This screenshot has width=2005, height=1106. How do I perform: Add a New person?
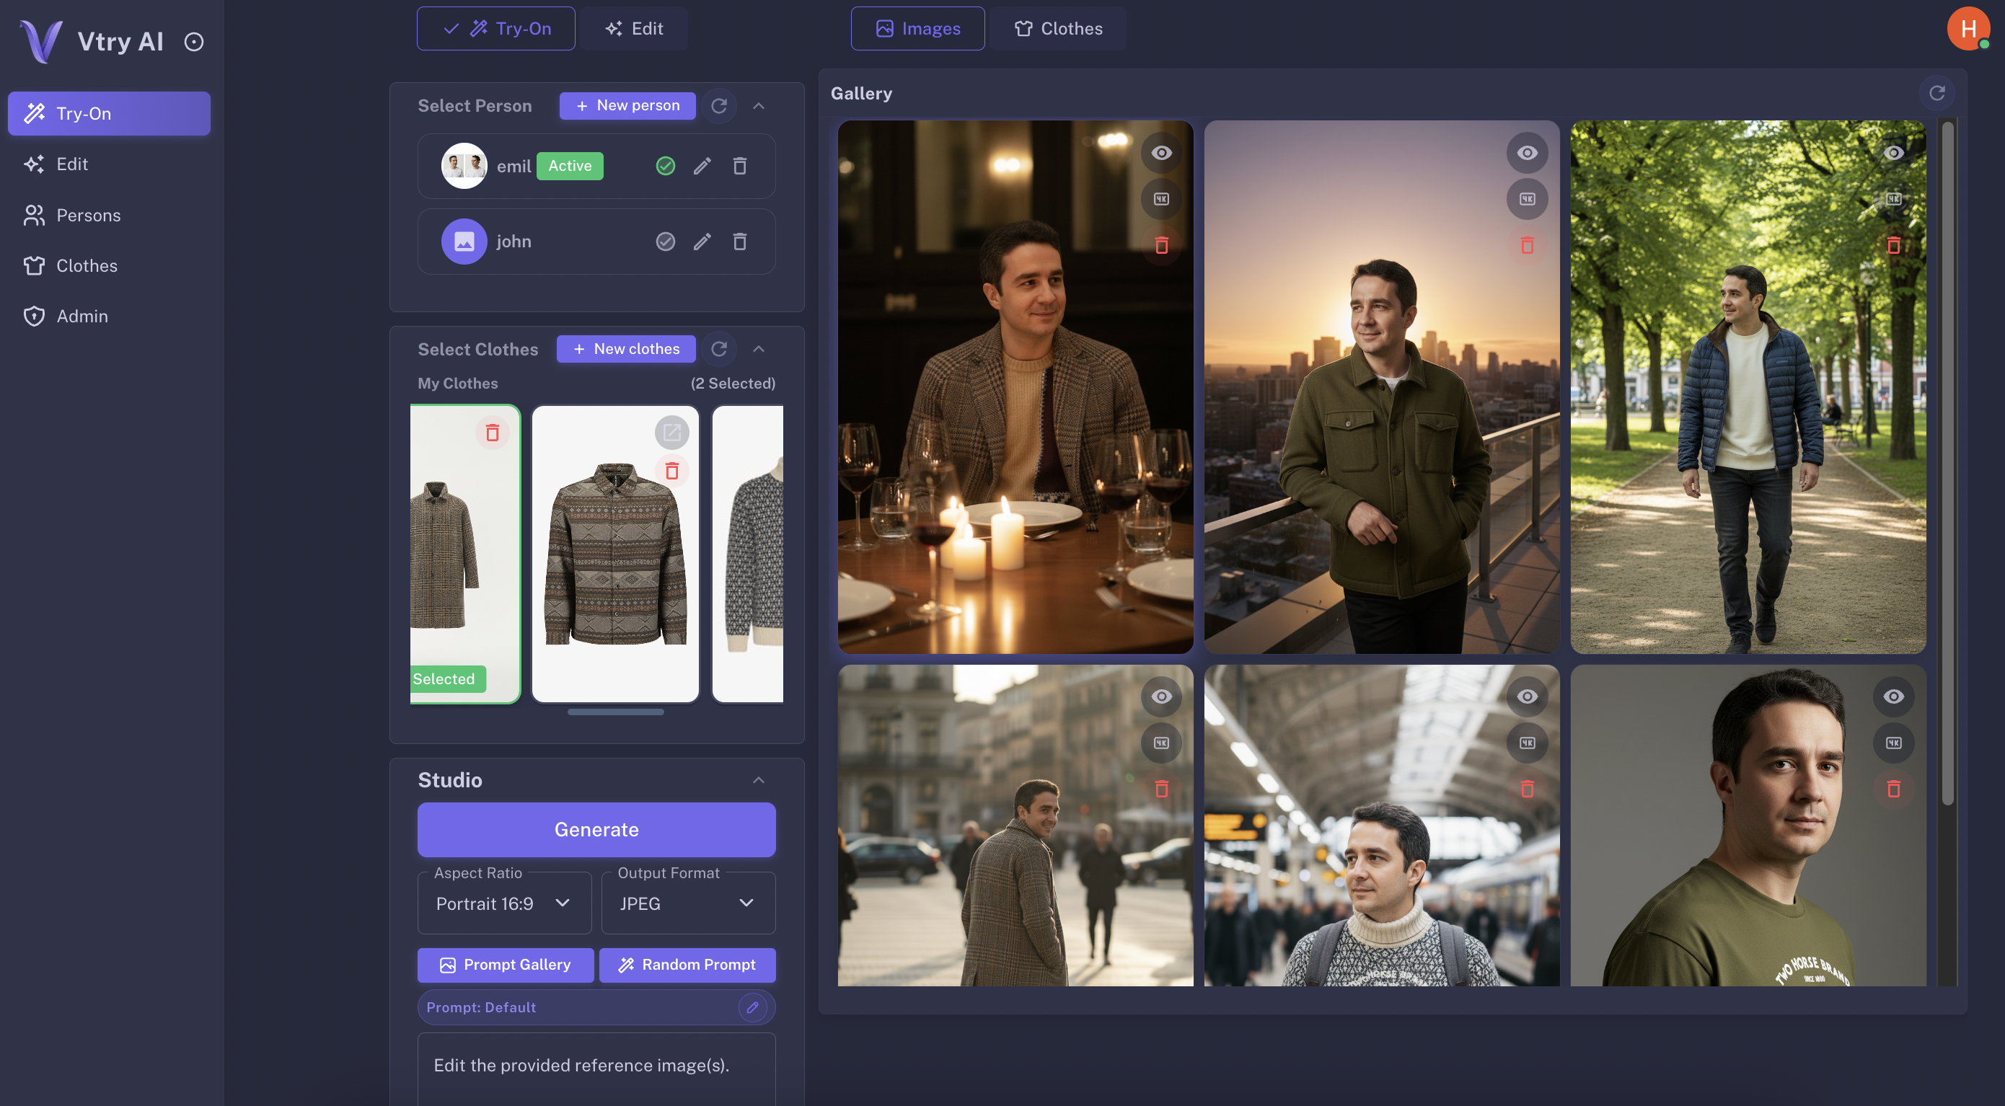(627, 106)
